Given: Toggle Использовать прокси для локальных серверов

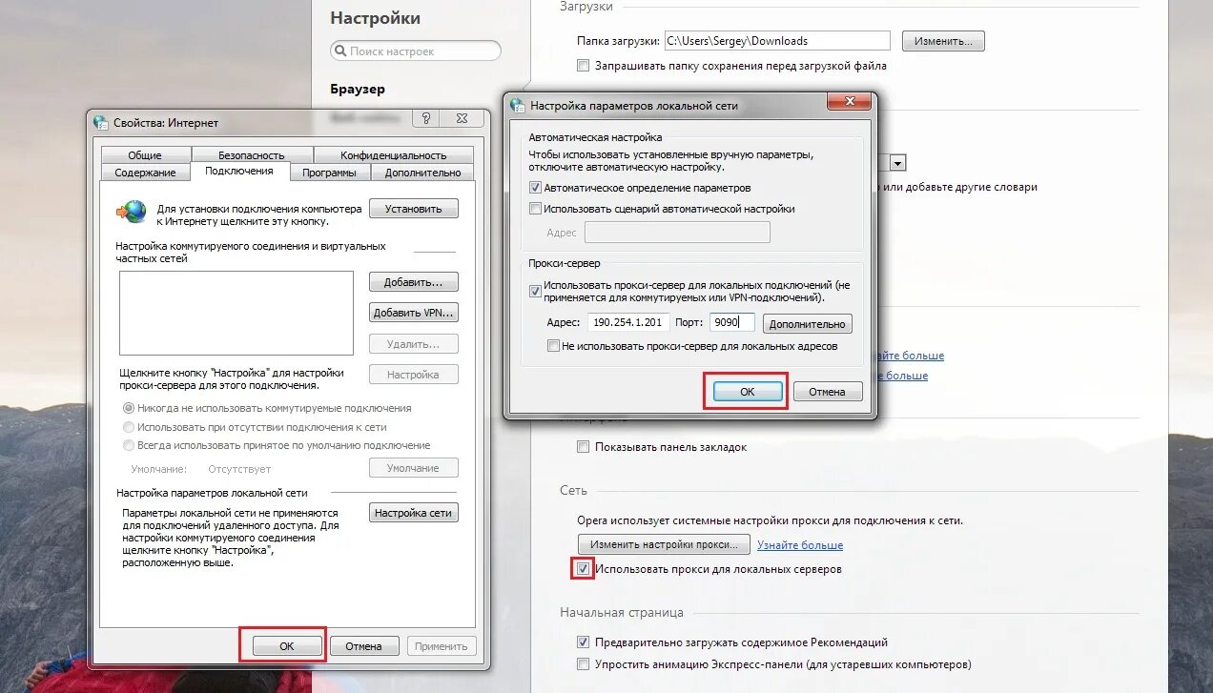Looking at the screenshot, I should 583,569.
